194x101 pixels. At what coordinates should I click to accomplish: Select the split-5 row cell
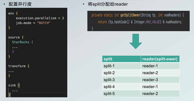(x=122, y=93)
